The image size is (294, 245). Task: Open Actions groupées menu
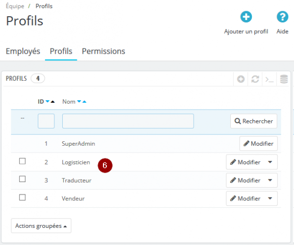click(x=41, y=226)
